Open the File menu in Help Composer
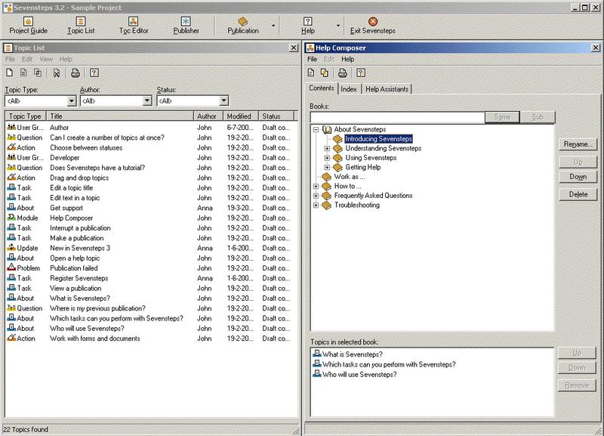604x436 pixels. click(312, 59)
